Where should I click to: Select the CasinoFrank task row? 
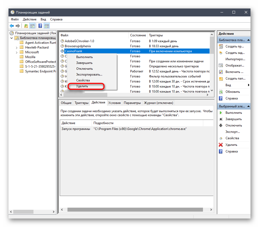point(135,51)
